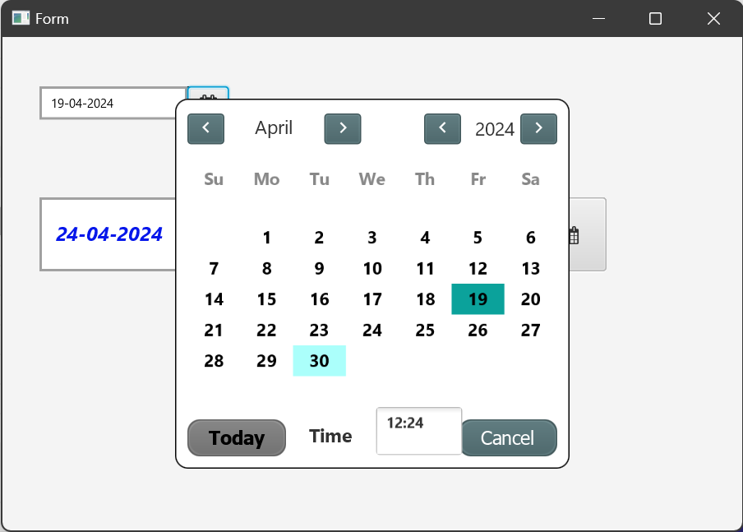
Task: Choose day 10 in Wednesday column
Action: (371, 269)
